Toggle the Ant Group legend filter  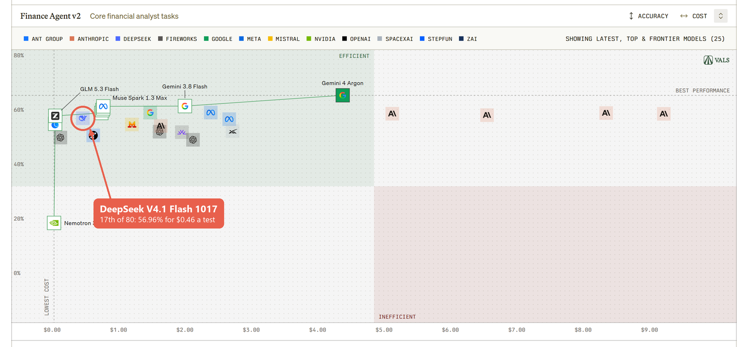pyautogui.click(x=43, y=39)
